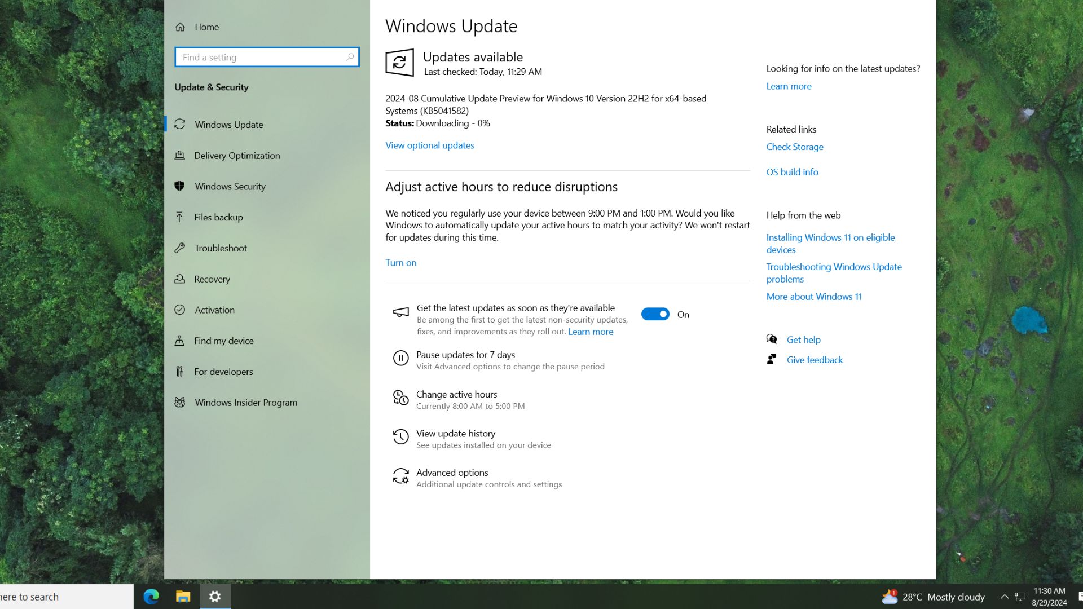
Task: Open the Activation page
Action: tap(267, 310)
